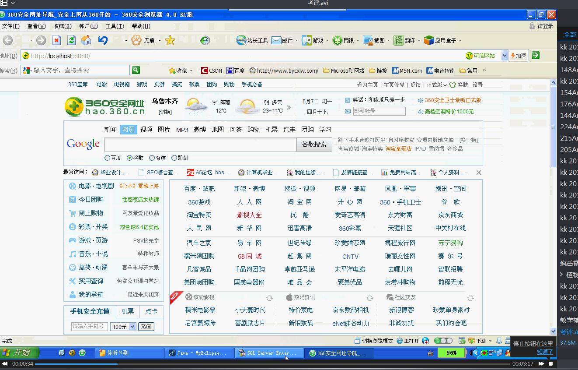The width and height of the screenshot is (578, 370).
Task: Open the 100元 recharge amount dropdown
Action: [x=123, y=327]
